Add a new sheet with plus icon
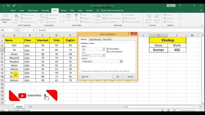The width and height of the screenshot is (205, 115). [x=30, y=107]
